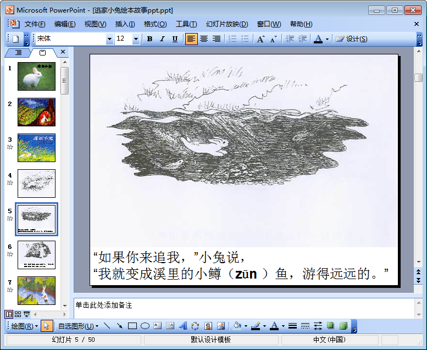Select the arrow pointer select-objects tool
The width and height of the screenshot is (427, 350).
pyautogui.click(x=46, y=326)
